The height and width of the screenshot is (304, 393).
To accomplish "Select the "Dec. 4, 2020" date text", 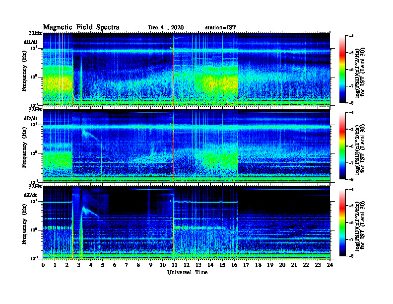I will coord(166,28).
